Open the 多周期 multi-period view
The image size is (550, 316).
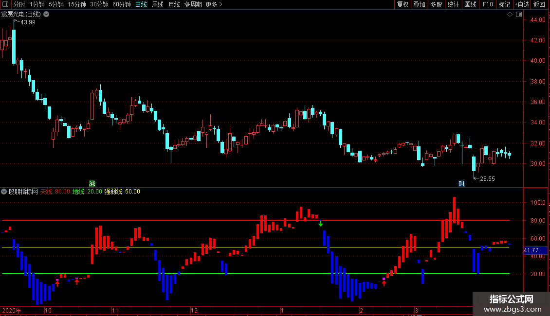tap(193, 4)
